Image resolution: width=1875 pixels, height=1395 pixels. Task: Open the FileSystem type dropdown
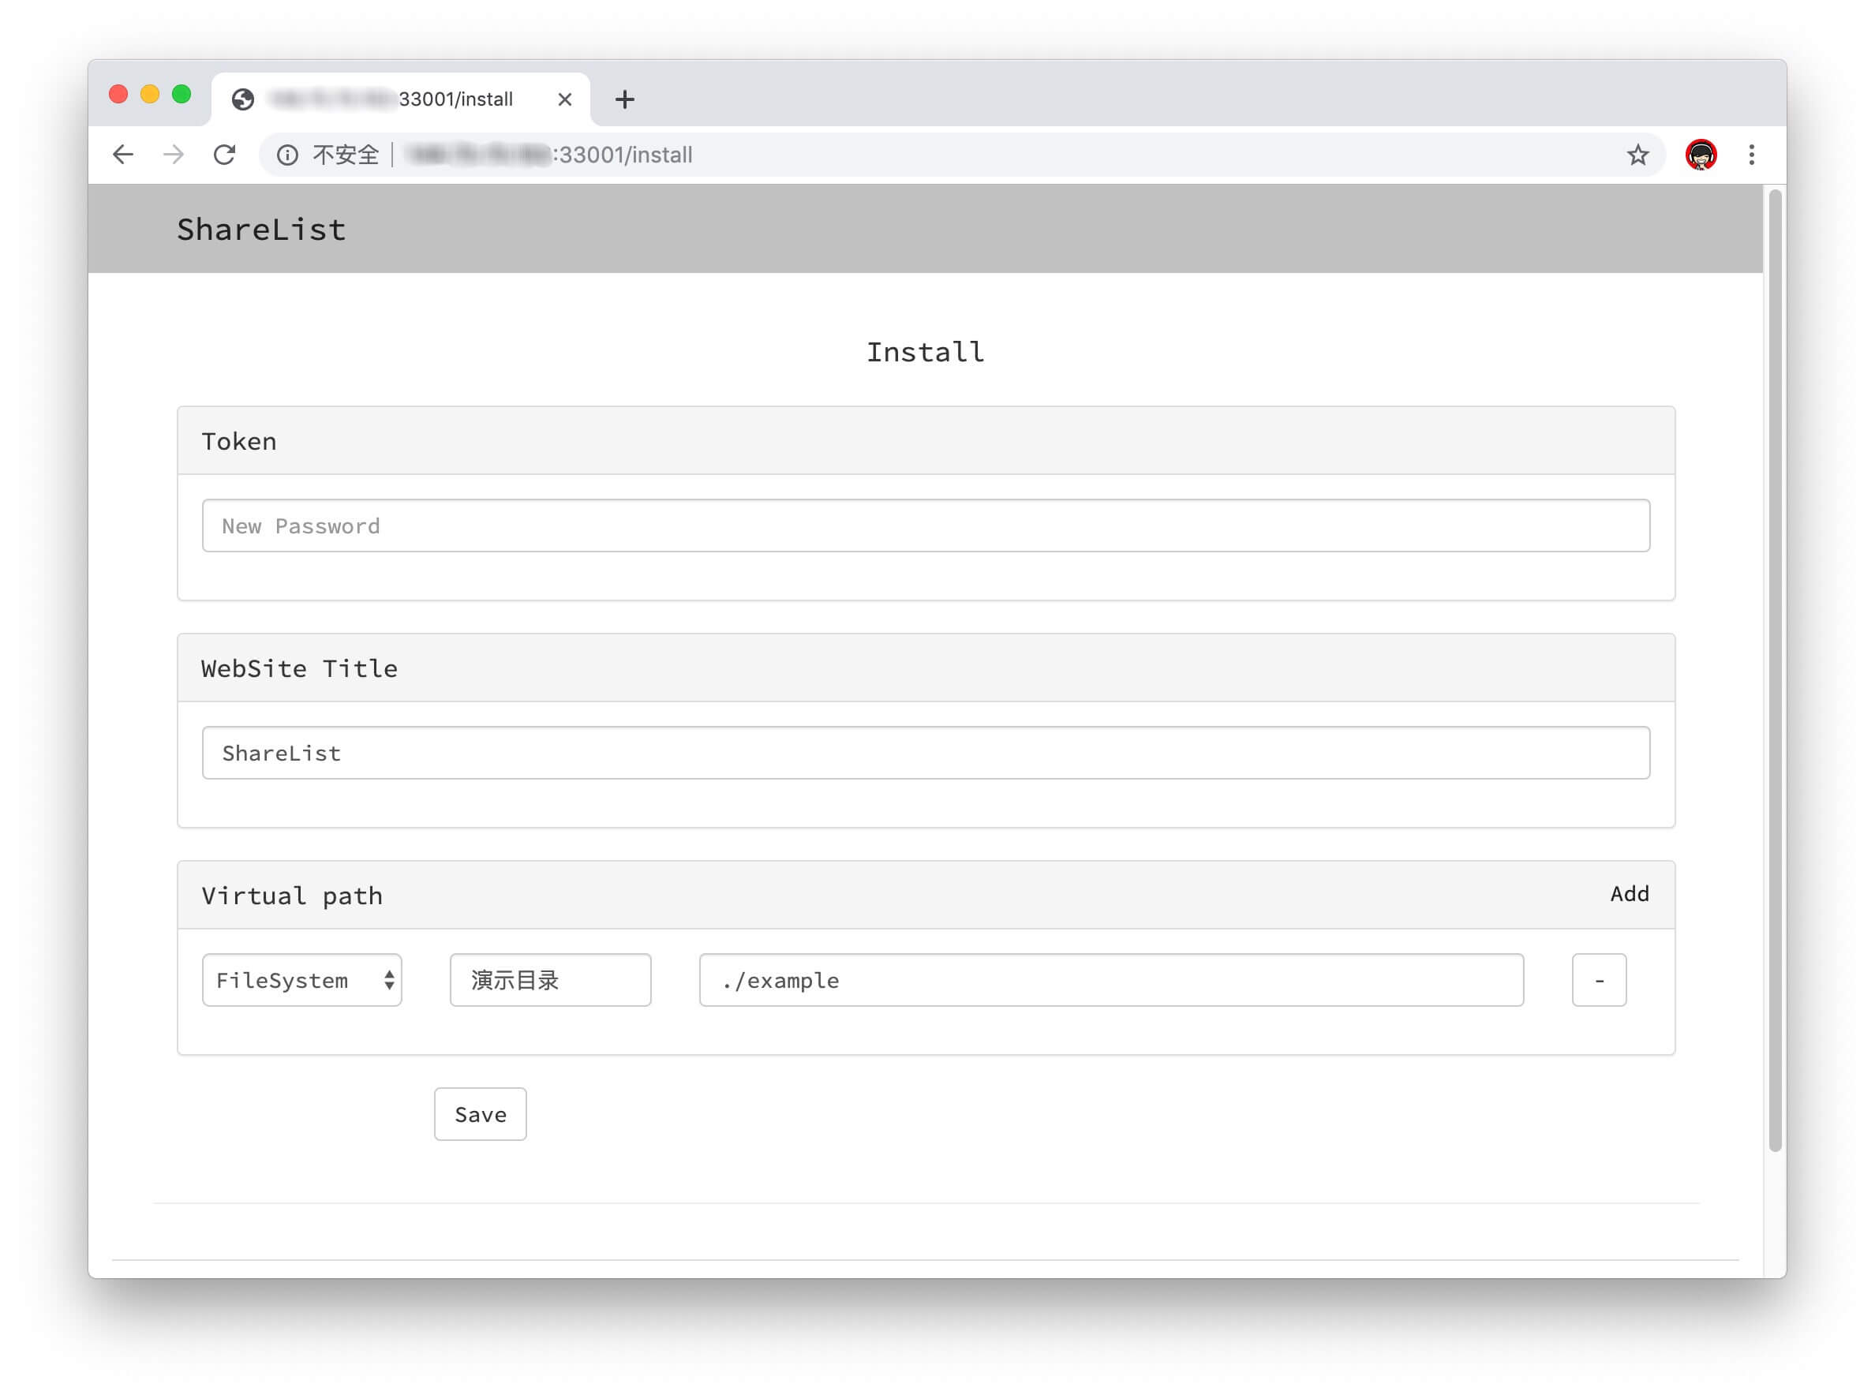click(301, 981)
